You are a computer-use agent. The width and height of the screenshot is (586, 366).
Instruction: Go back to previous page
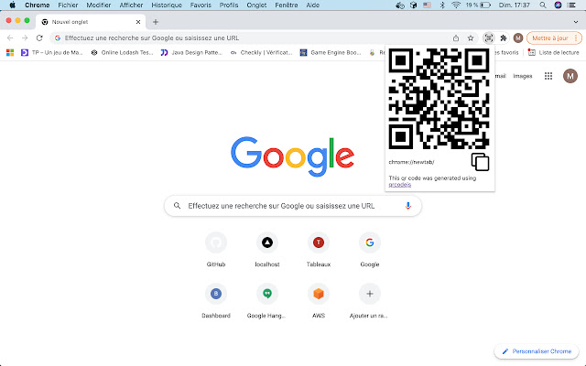click(x=10, y=38)
